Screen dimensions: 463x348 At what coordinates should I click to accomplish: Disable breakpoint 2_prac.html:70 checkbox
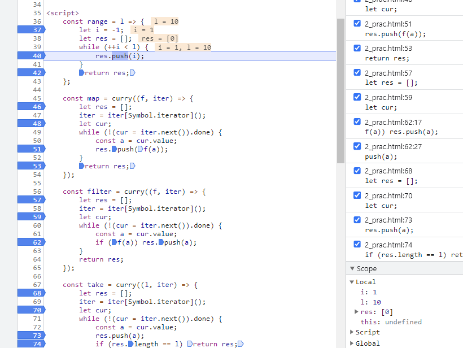click(357, 195)
